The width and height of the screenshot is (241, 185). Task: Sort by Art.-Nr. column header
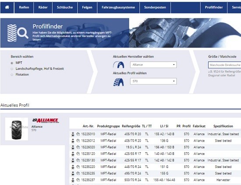tap(88, 126)
